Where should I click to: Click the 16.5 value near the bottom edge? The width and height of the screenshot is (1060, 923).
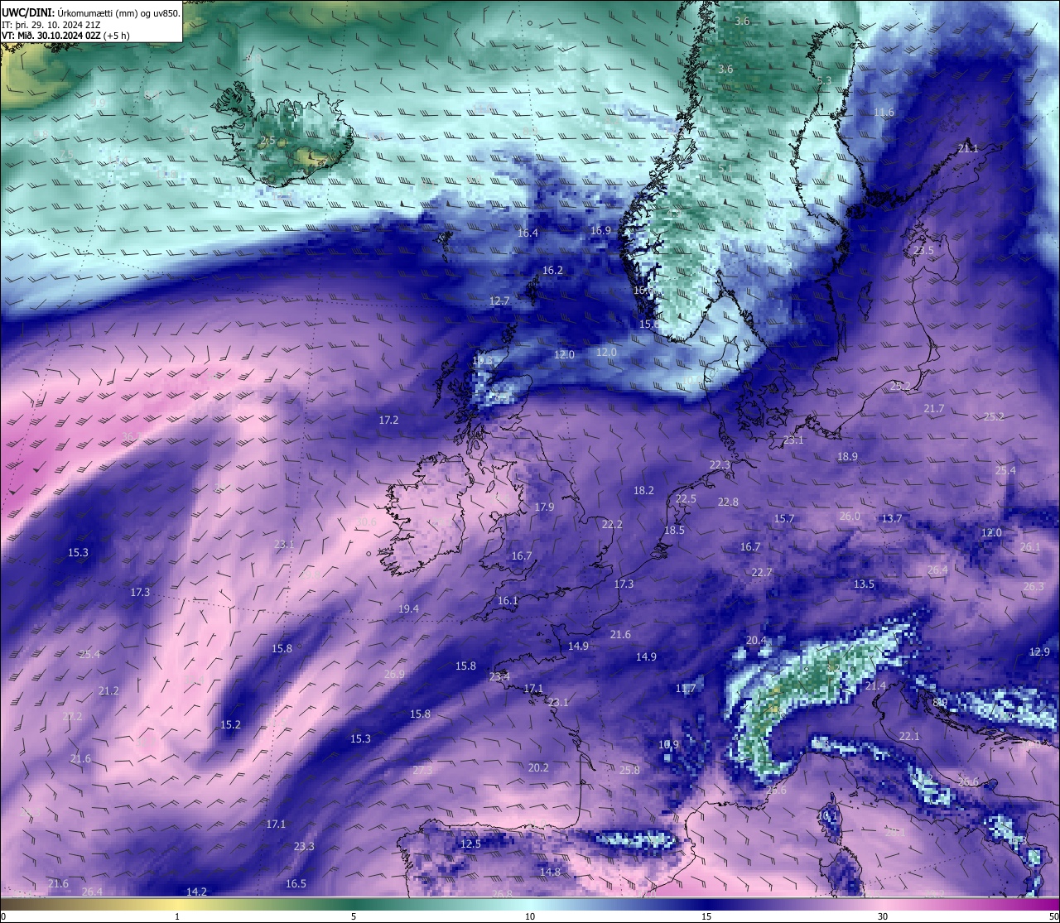point(296,883)
